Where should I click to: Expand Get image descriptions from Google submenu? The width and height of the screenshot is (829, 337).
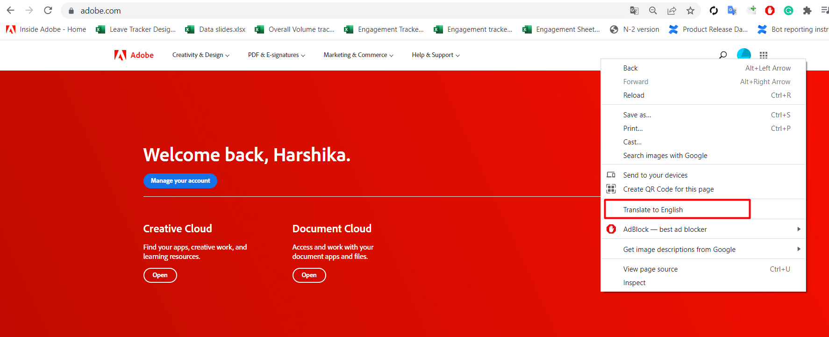point(799,249)
